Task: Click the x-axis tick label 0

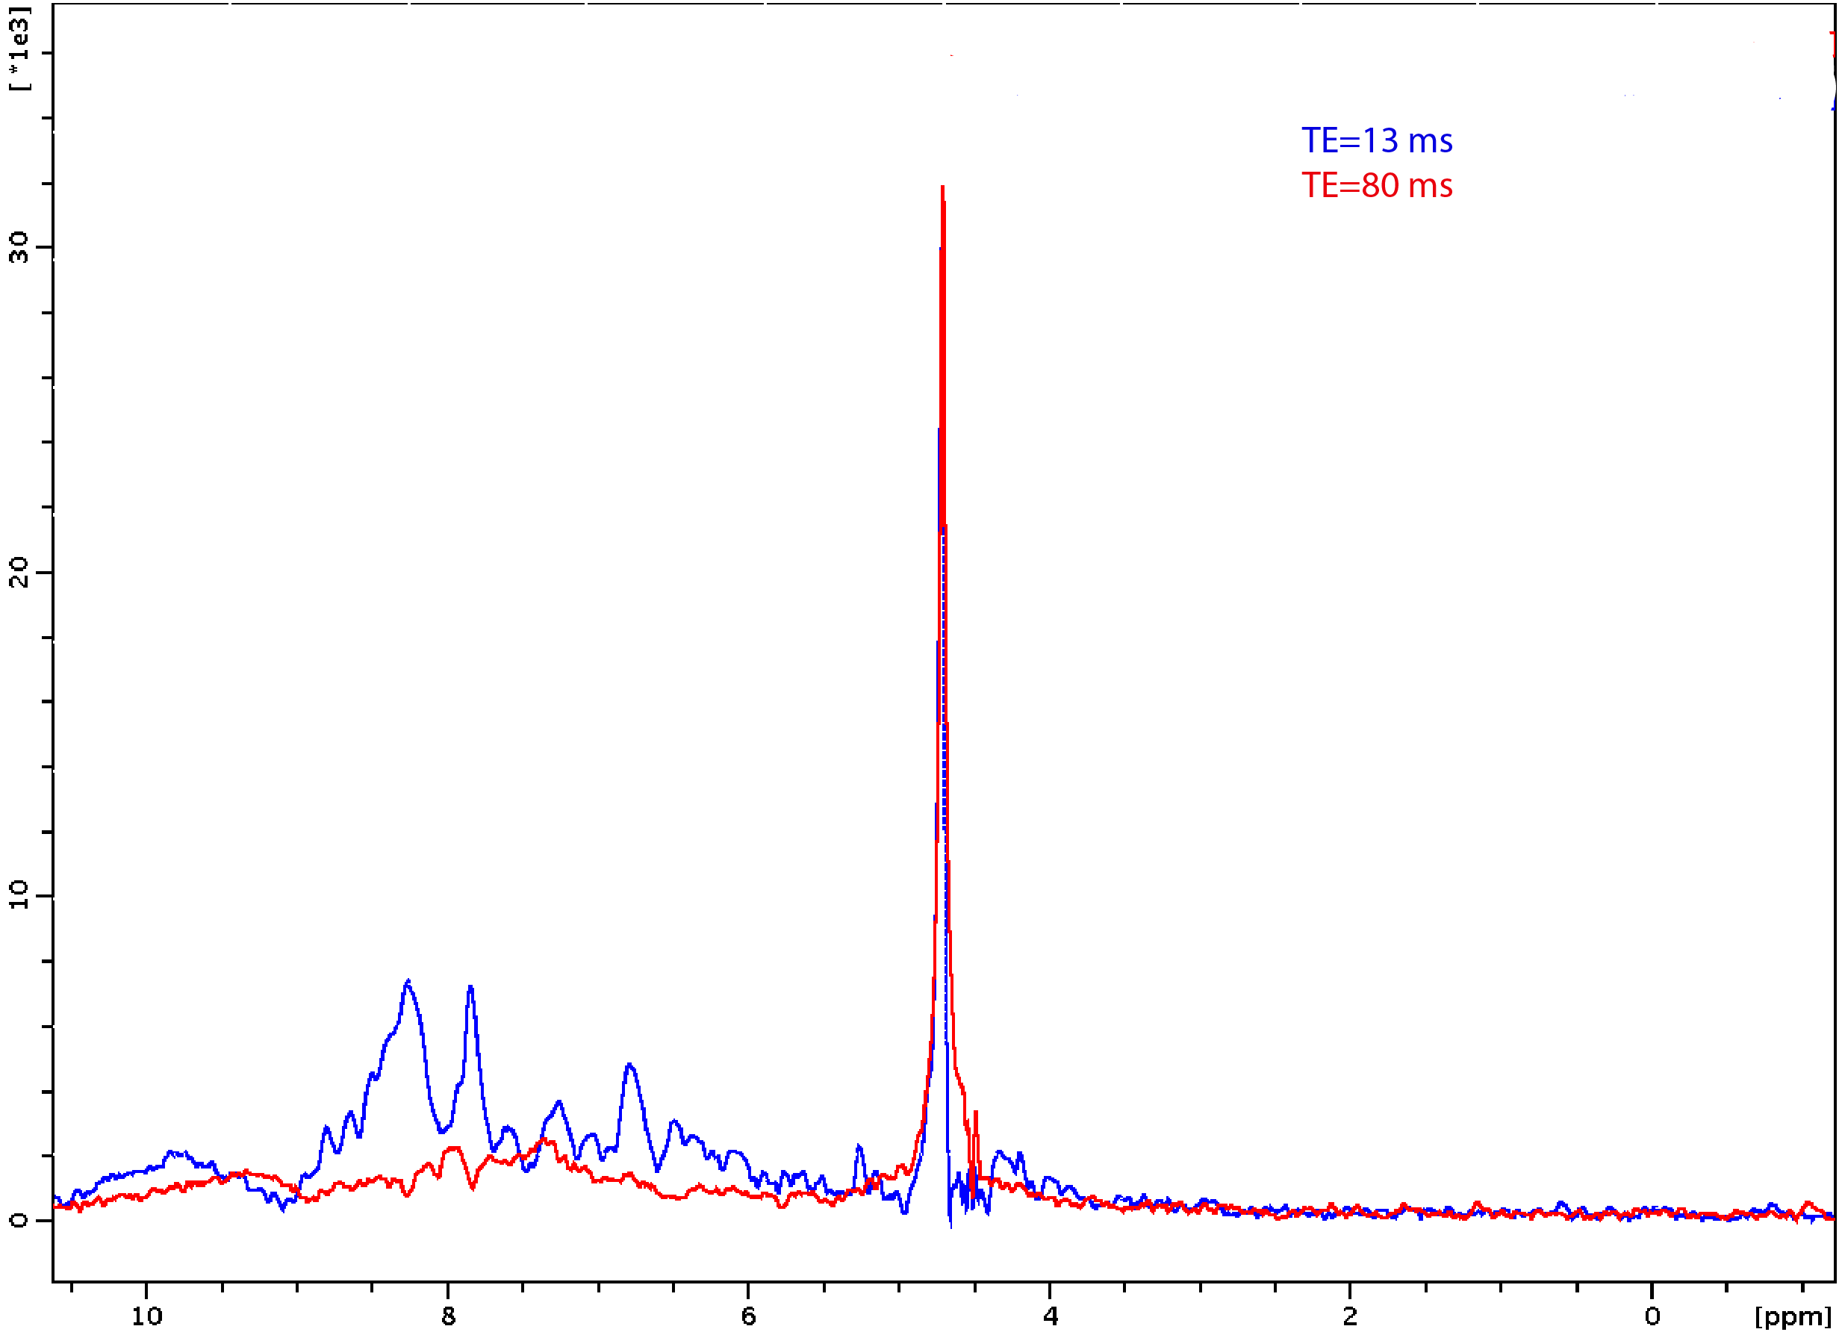Action: tap(1652, 1317)
